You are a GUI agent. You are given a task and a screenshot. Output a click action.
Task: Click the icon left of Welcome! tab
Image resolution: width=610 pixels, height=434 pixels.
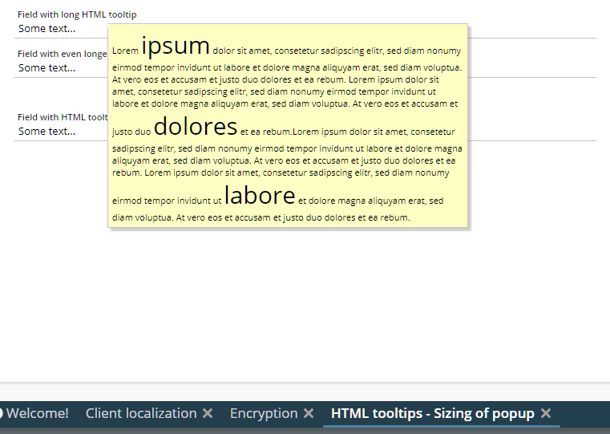point(2,413)
